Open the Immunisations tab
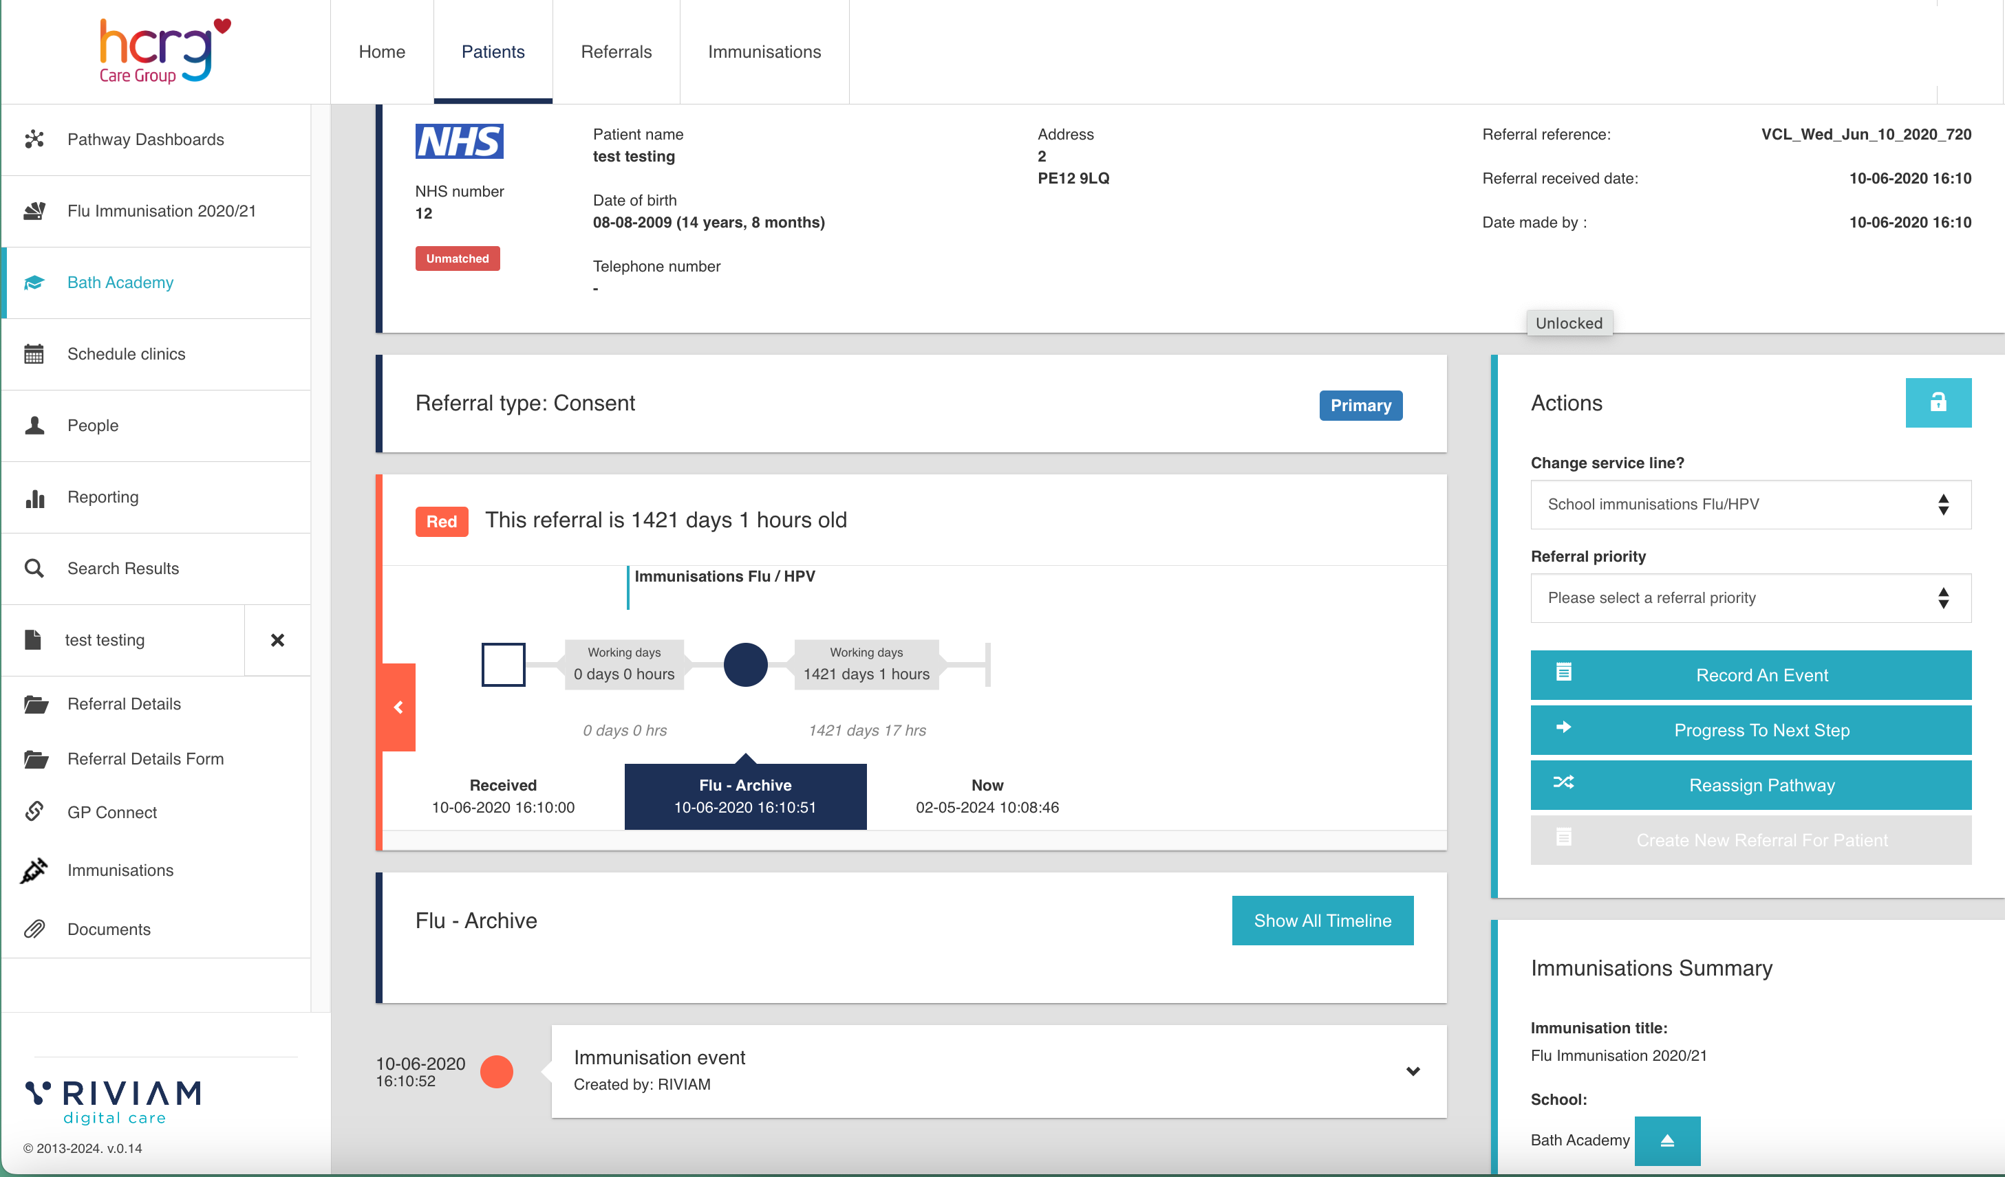Viewport: 2005px width, 1177px height. (764, 50)
